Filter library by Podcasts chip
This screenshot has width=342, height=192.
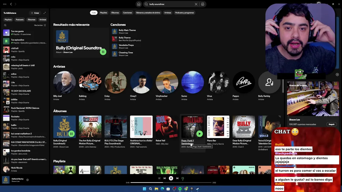pyautogui.click(x=20, y=19)
